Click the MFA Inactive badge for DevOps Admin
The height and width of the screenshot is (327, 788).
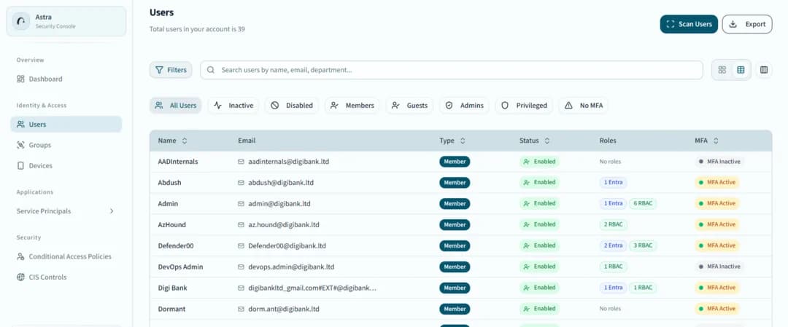pyautogui.click(x=719, y=267)
